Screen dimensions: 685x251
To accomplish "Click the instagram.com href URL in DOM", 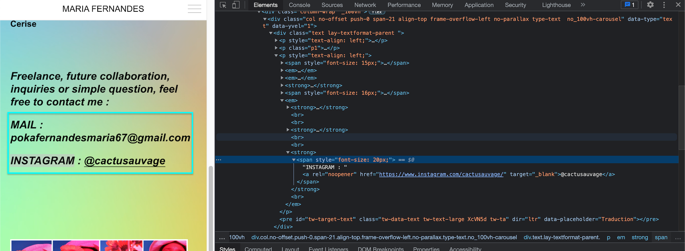I will [441, 174].
